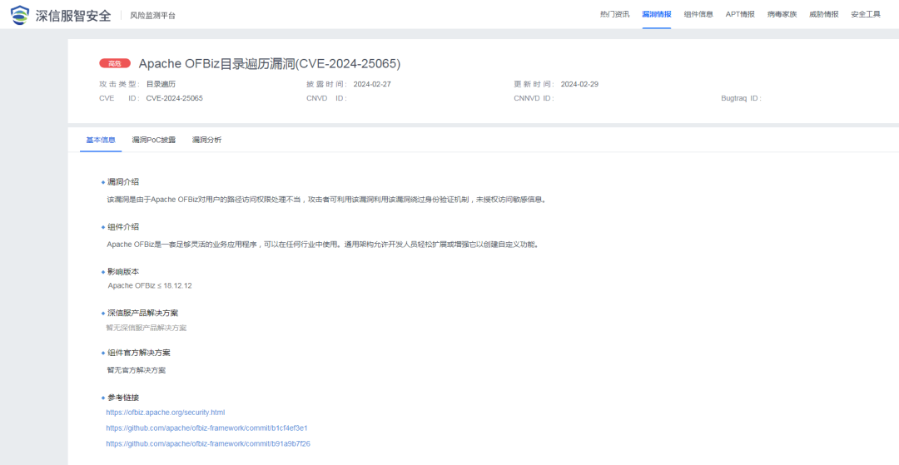Open 威胁情报 in the top navigation
Image resolution: width=899 pixels, height=465 pixels.
coord(824,14)
